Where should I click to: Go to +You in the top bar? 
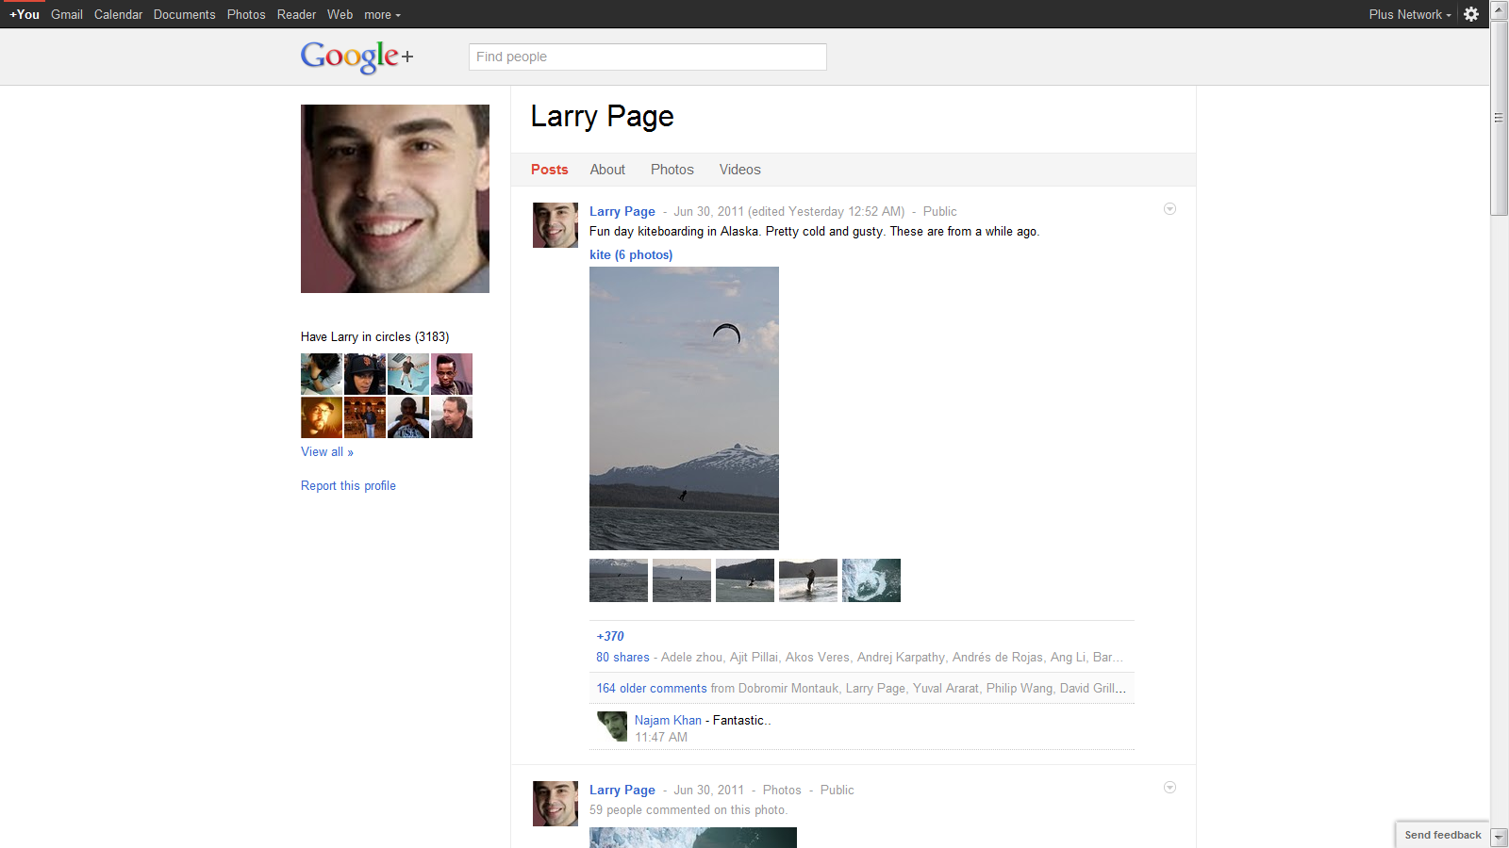(x=25, y=14)
